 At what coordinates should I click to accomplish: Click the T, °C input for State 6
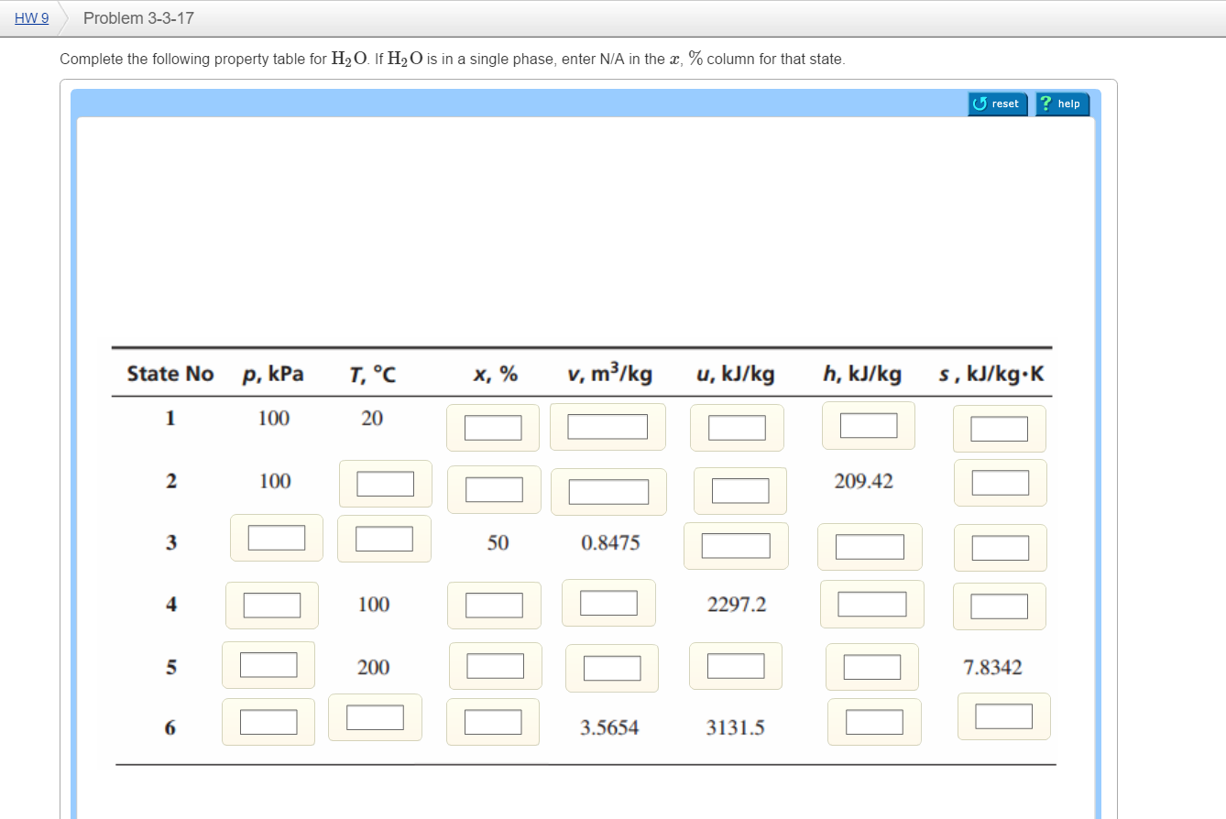(x=375, y=717)
